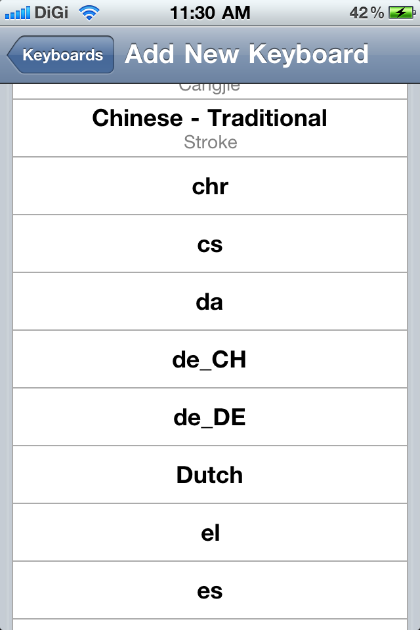
Task: Tap the Cangjie keyboard row at top
Action: point(210,91)
